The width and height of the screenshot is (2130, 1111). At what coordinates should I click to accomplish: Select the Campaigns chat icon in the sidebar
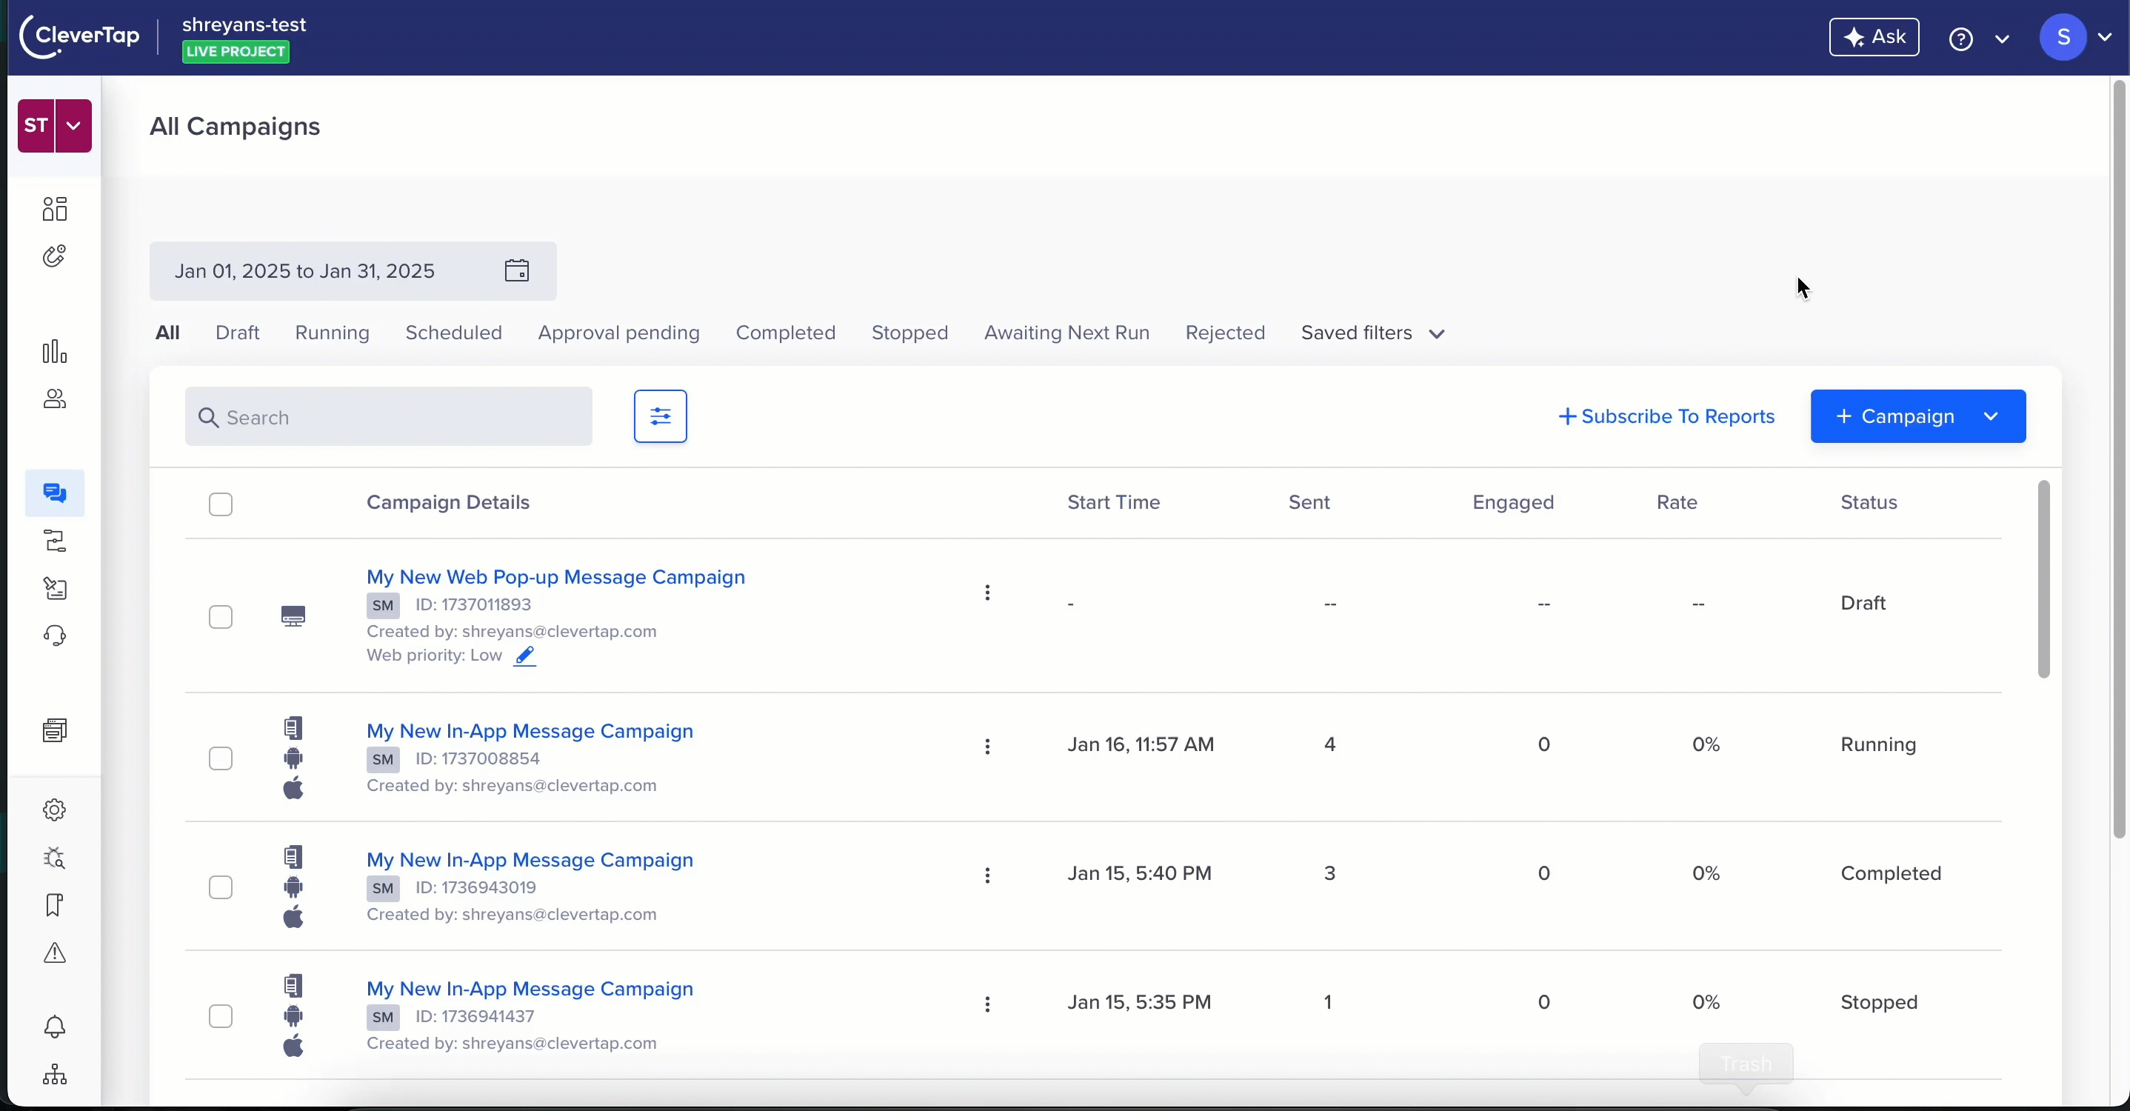55,493
